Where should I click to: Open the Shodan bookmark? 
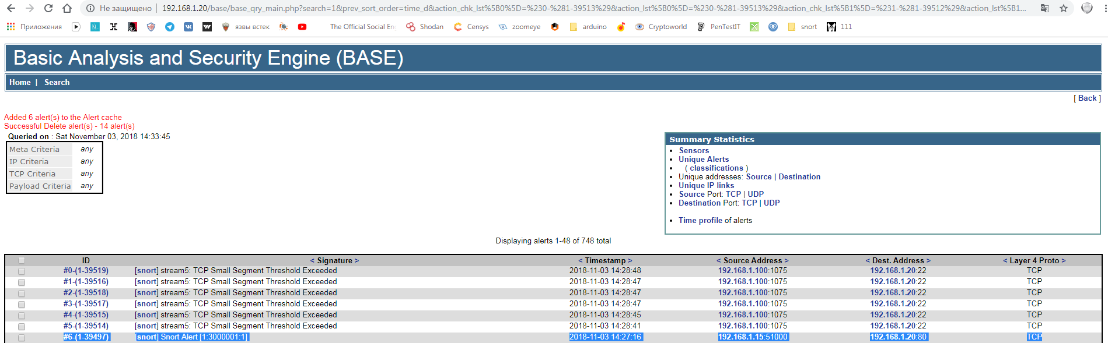tap(425, 27)
